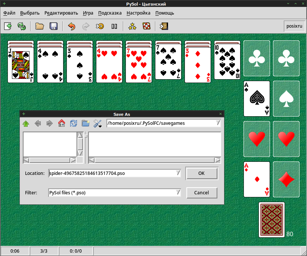Select the 10 of spades card
This screenshot has width=307, height=256.
(x=227, y=62)
